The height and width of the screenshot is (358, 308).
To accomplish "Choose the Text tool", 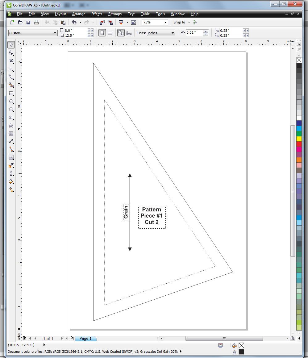I will 11,126.
